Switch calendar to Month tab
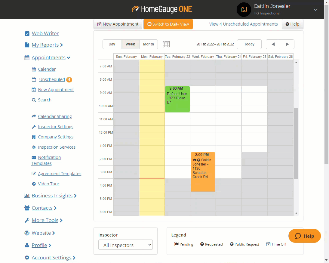This screenshot has height=263, width=329. [x=148, y=44]
